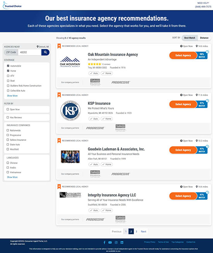Select Agency for Integrity Insurance Agency LLC
Viewport: 213px width, 253px height.
click(183, 196)
